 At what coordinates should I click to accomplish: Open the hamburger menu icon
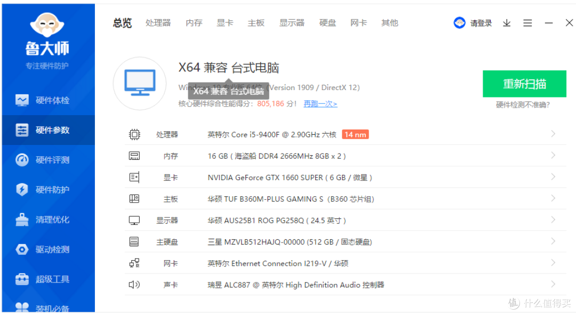527,23
